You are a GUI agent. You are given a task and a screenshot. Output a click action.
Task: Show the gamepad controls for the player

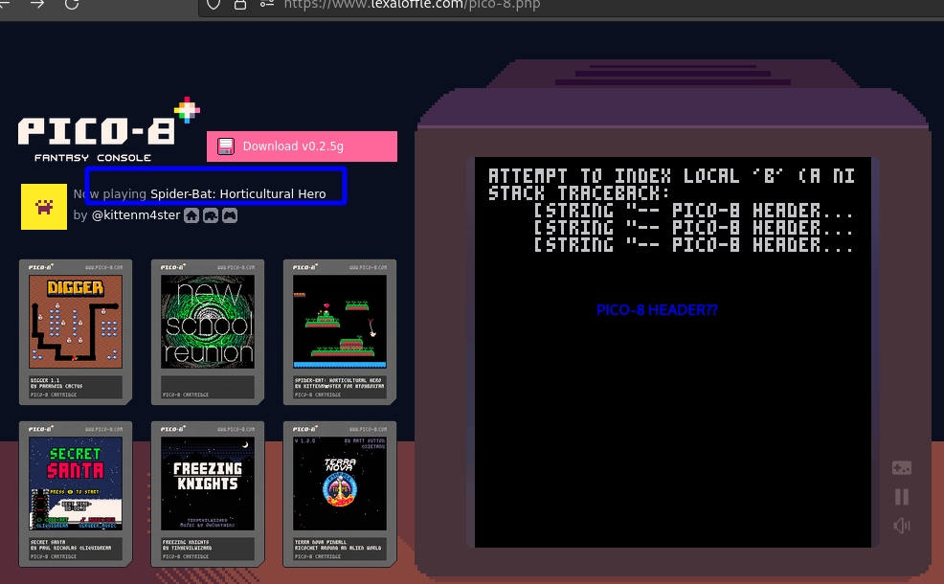coord(901,467)
